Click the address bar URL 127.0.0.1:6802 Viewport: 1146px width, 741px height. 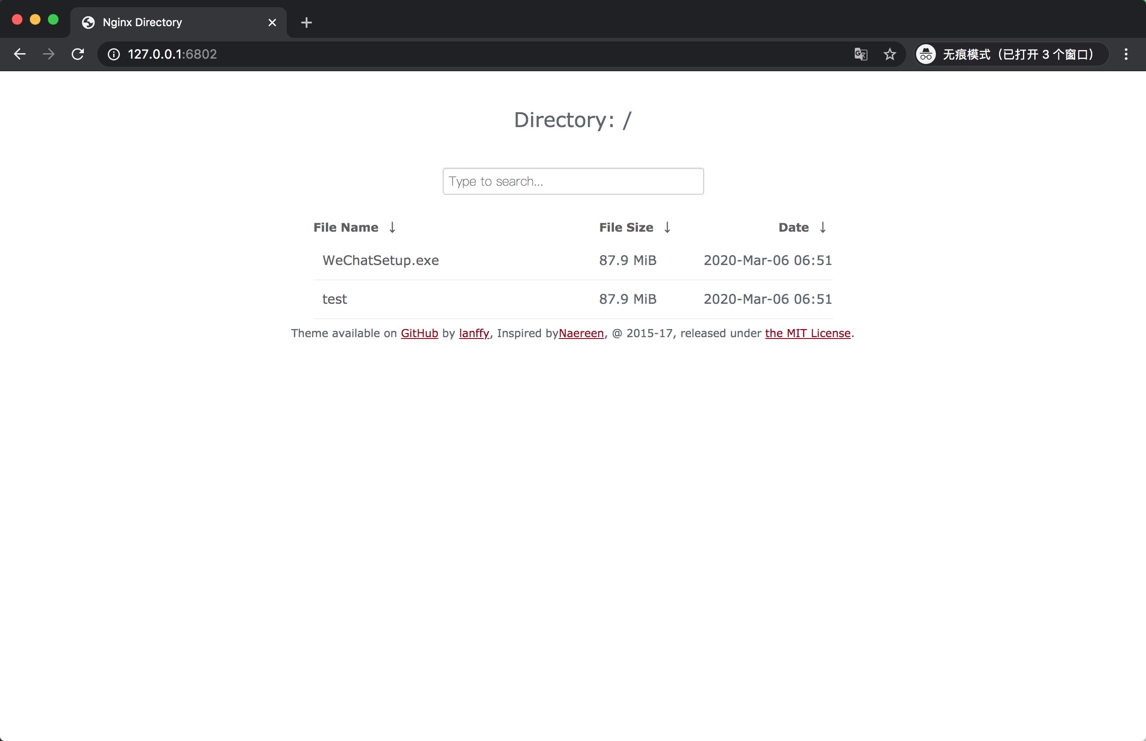[172, 55]
